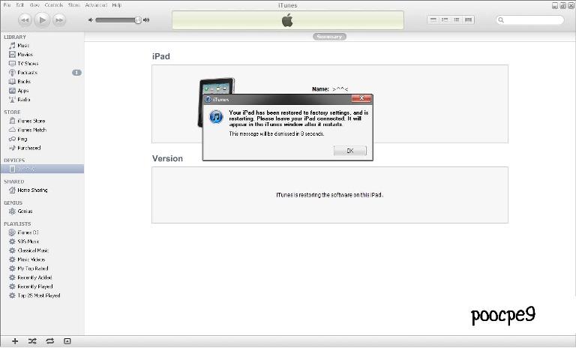
Task: Open Recently Added playlist
Action: (34, 277)
